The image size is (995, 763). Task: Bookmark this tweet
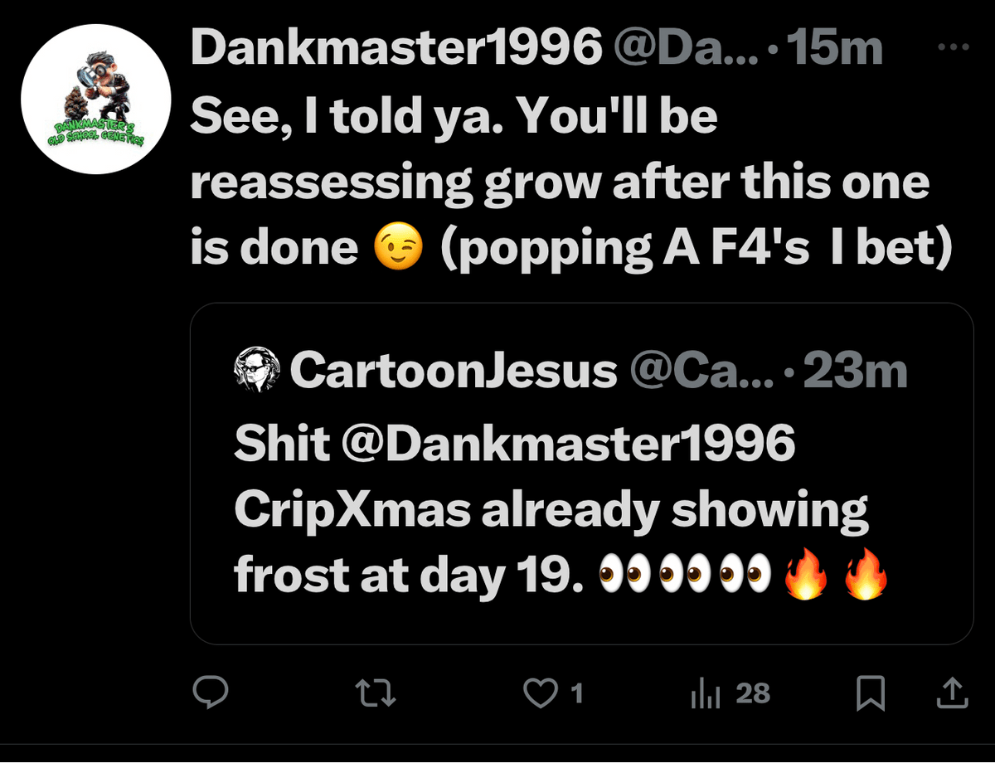point(871,693)
